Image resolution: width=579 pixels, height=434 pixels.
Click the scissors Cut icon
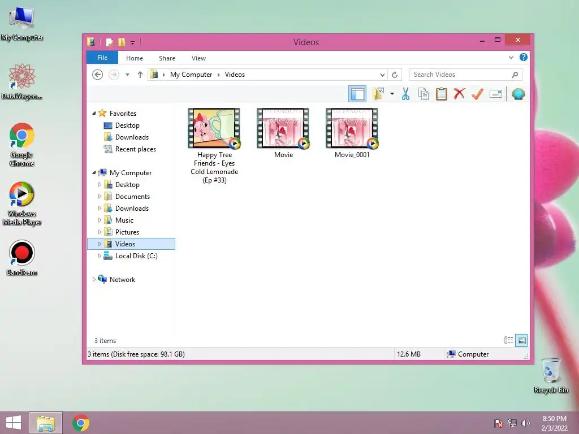[x=405, y=94]
